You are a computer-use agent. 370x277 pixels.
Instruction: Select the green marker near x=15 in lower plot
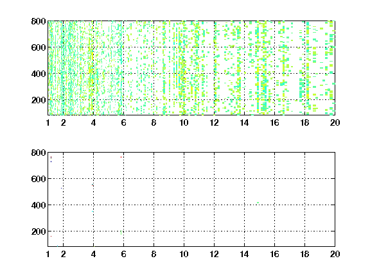(x=258, y=203)
